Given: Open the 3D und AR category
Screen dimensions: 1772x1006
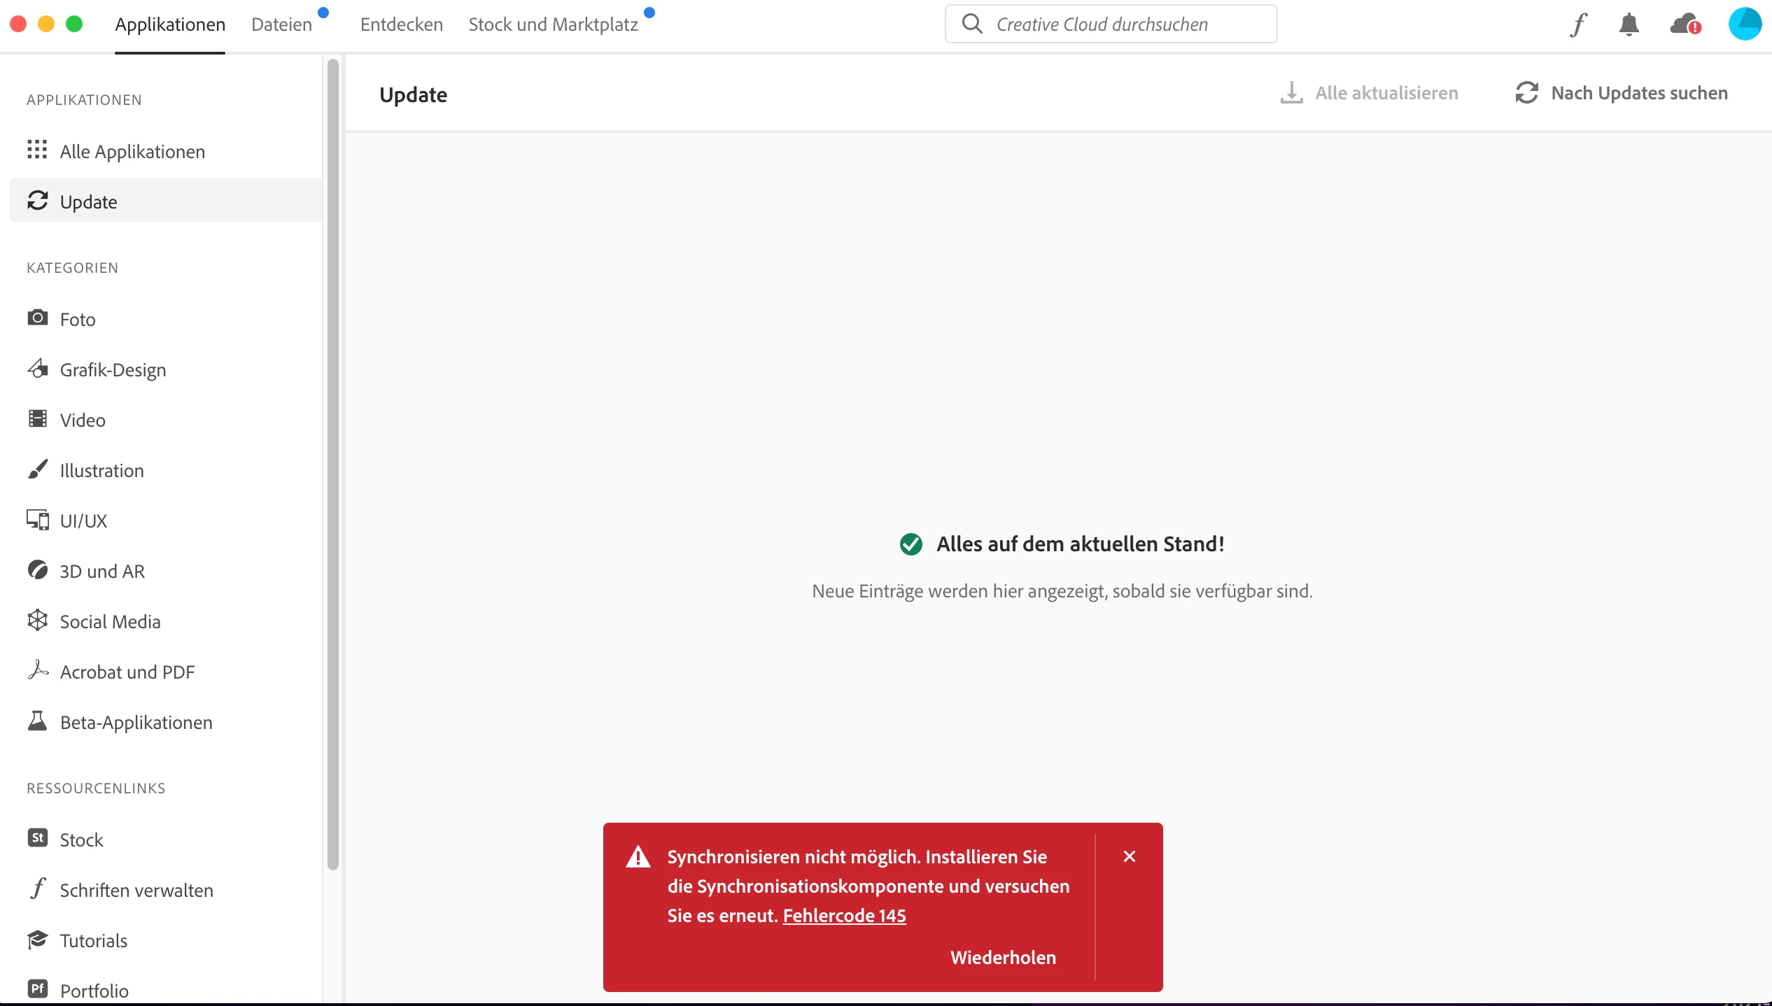Looking at the screenshot, I should click(x=102, y=571).
